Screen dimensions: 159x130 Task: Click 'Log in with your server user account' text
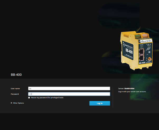point(132,92)
